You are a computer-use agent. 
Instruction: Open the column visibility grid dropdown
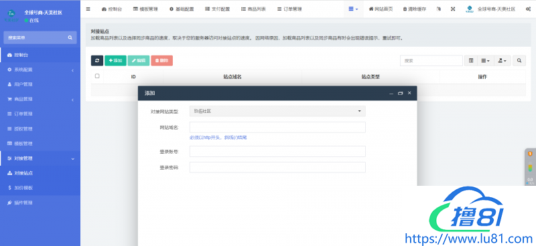pos(485,60)
